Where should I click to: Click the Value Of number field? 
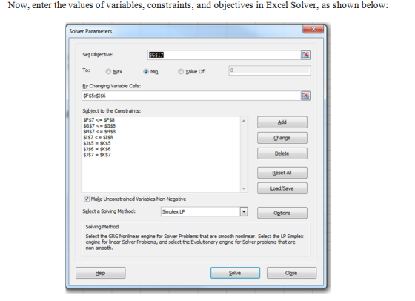[270, 70]
